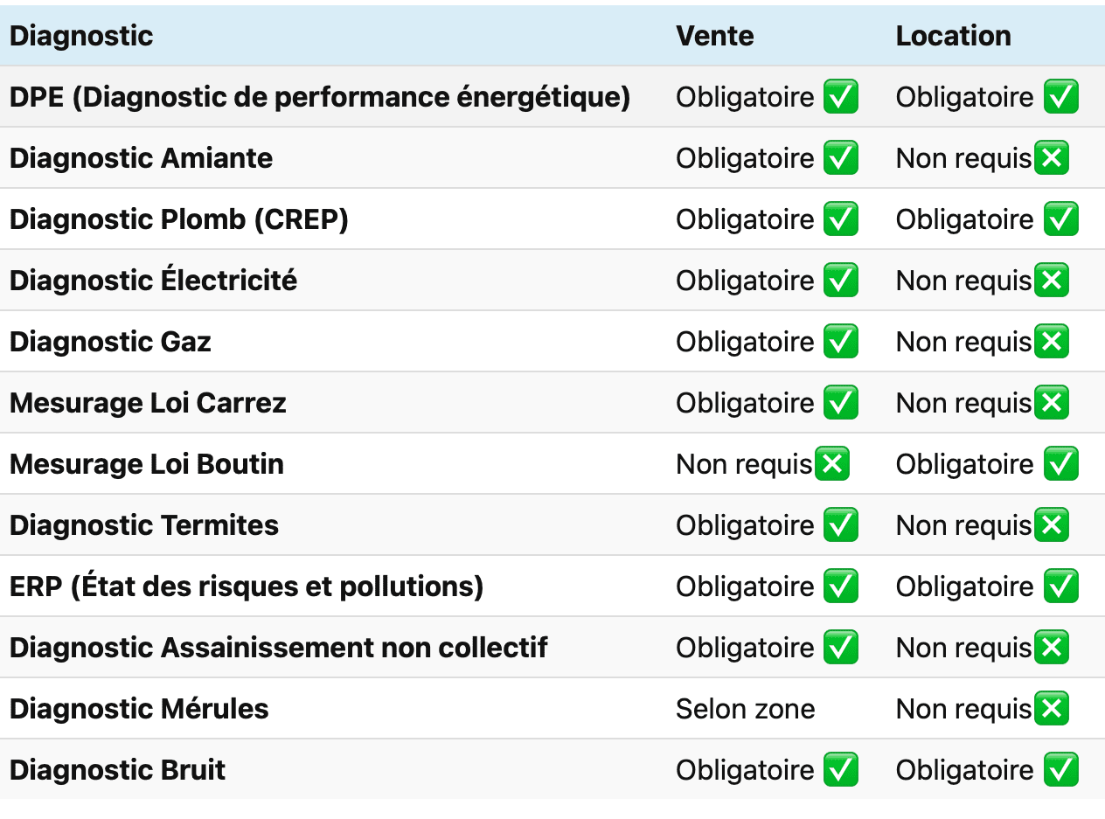Click red cross for Électricité Location
Screen dimensions: 1105x819
1052,281
